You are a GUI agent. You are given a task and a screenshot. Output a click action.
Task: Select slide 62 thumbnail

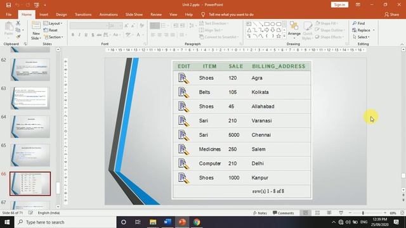(x=30, y=70)
